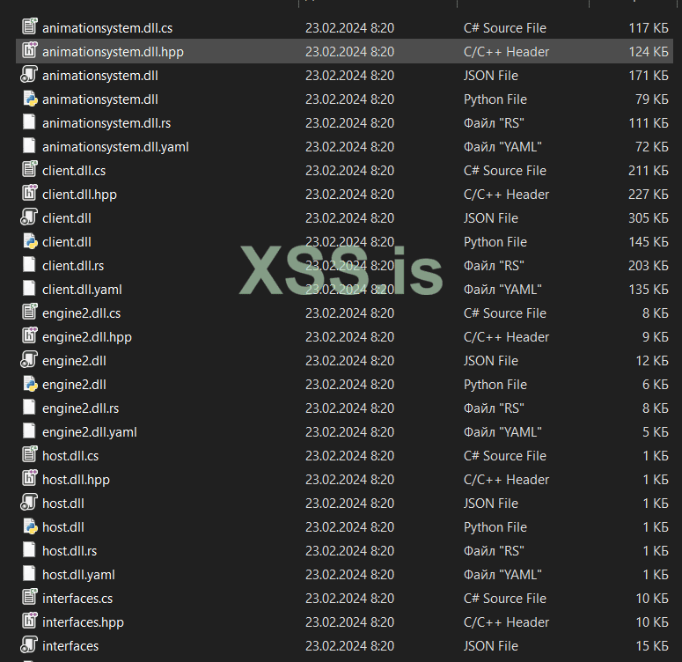The image size is (682, 662).
Task: Click the blank icon of client.dll.yaml
Action: [x=29, y=289]
